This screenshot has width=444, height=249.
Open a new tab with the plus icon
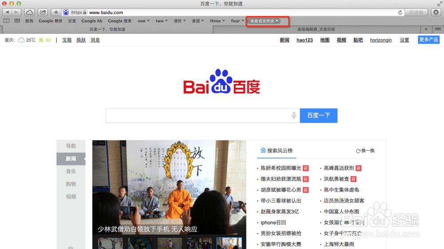pyautogui.click(x=426, y=29)
